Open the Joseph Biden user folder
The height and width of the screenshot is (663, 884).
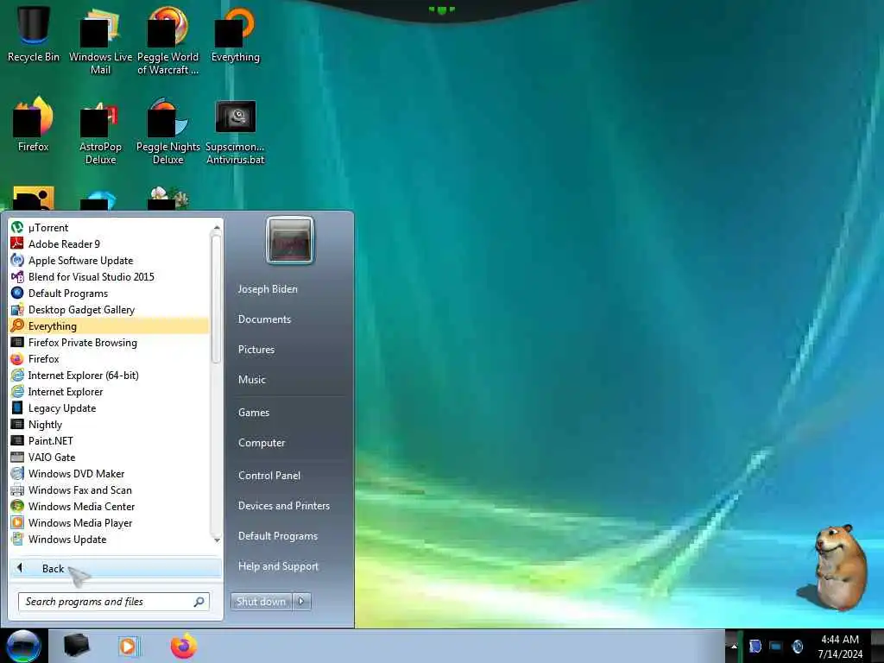268,288
